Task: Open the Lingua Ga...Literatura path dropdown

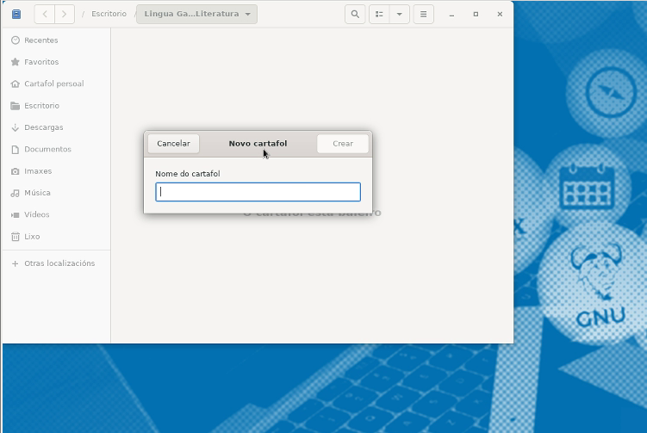Action: [x=196, y=15]
